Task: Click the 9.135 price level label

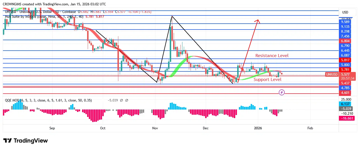Action: tap(345, 27)
